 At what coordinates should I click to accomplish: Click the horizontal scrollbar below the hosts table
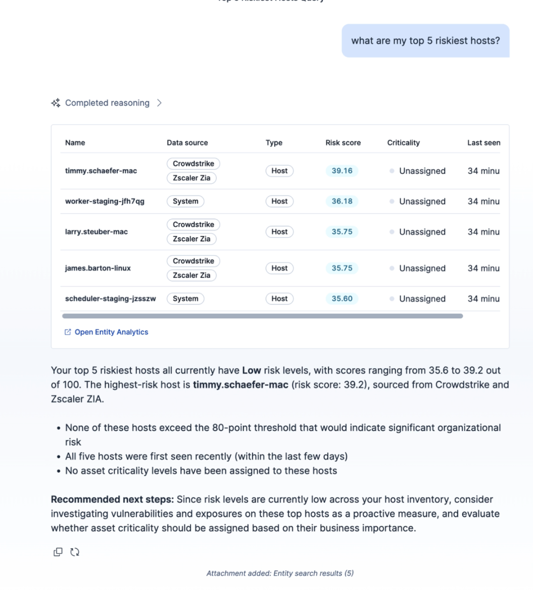(262, 316)
